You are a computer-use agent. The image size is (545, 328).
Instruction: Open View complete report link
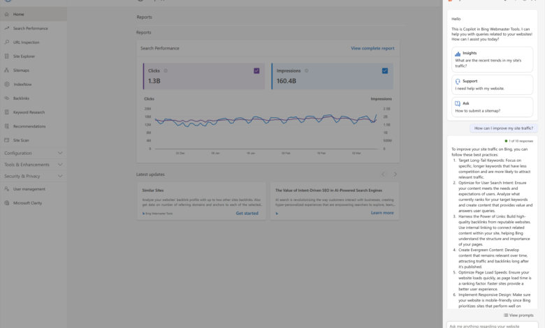point(372,48)
